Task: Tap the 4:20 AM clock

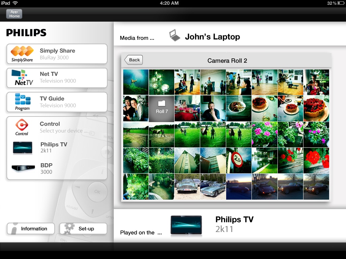Action: coord(169,3)
